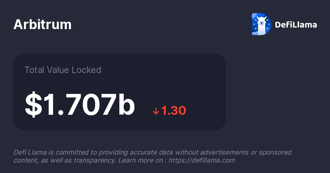Image resolution: width=330 pixels, height=173 pixels.
Task: Click the 1.30 change value
Action: pos(174,111)
